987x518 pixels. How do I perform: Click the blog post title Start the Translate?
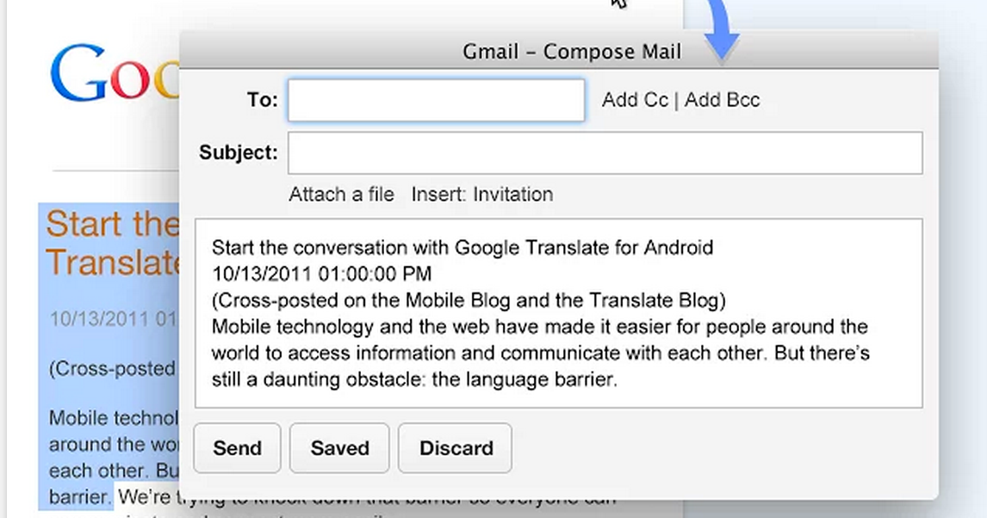[112, 244]
